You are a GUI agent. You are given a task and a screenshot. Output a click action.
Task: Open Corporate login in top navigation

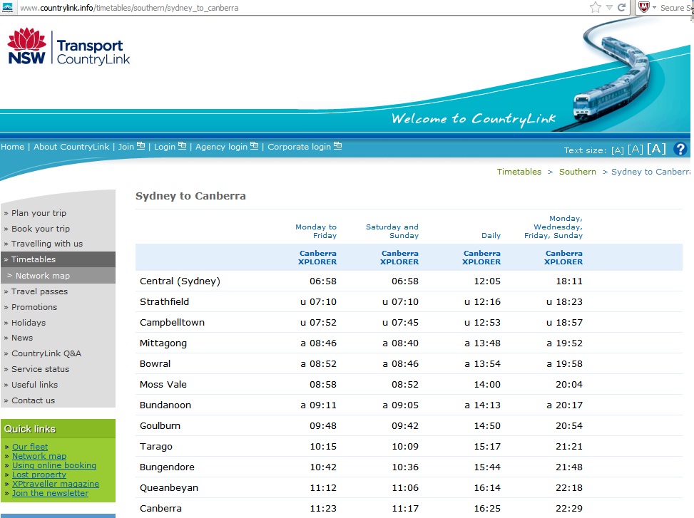(x=299, y=147)
